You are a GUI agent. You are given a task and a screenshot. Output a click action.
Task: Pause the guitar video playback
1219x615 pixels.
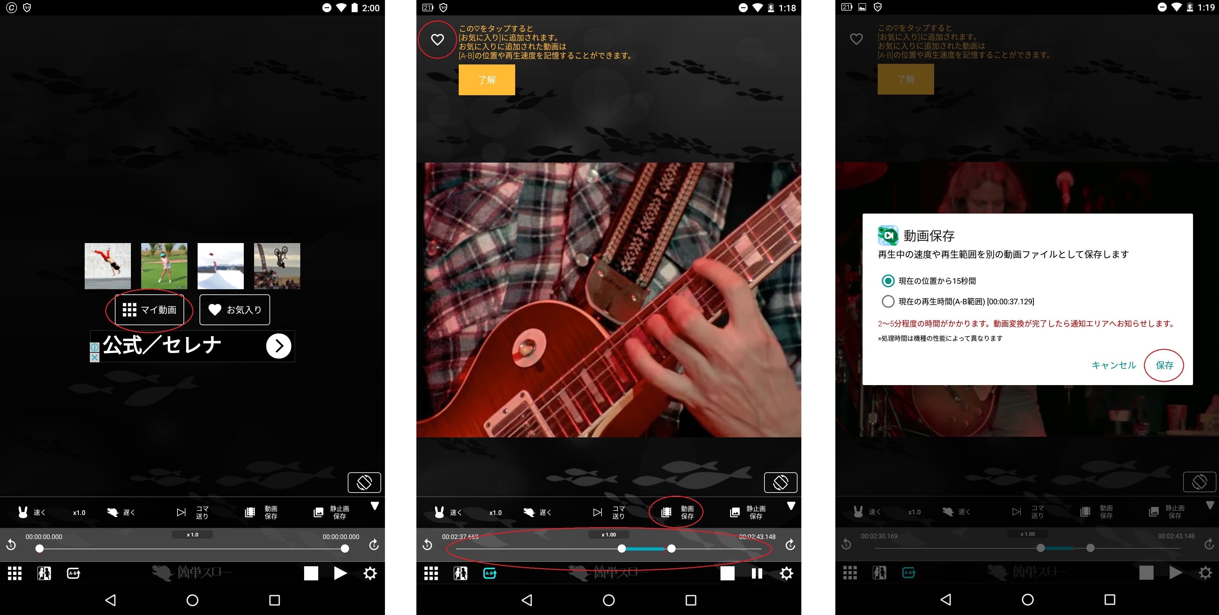tap(757, 573)
